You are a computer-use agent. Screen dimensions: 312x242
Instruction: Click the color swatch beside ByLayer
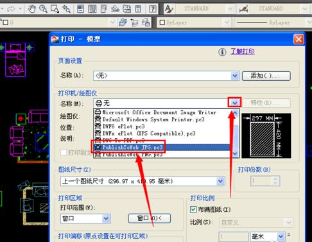(162, 22)
